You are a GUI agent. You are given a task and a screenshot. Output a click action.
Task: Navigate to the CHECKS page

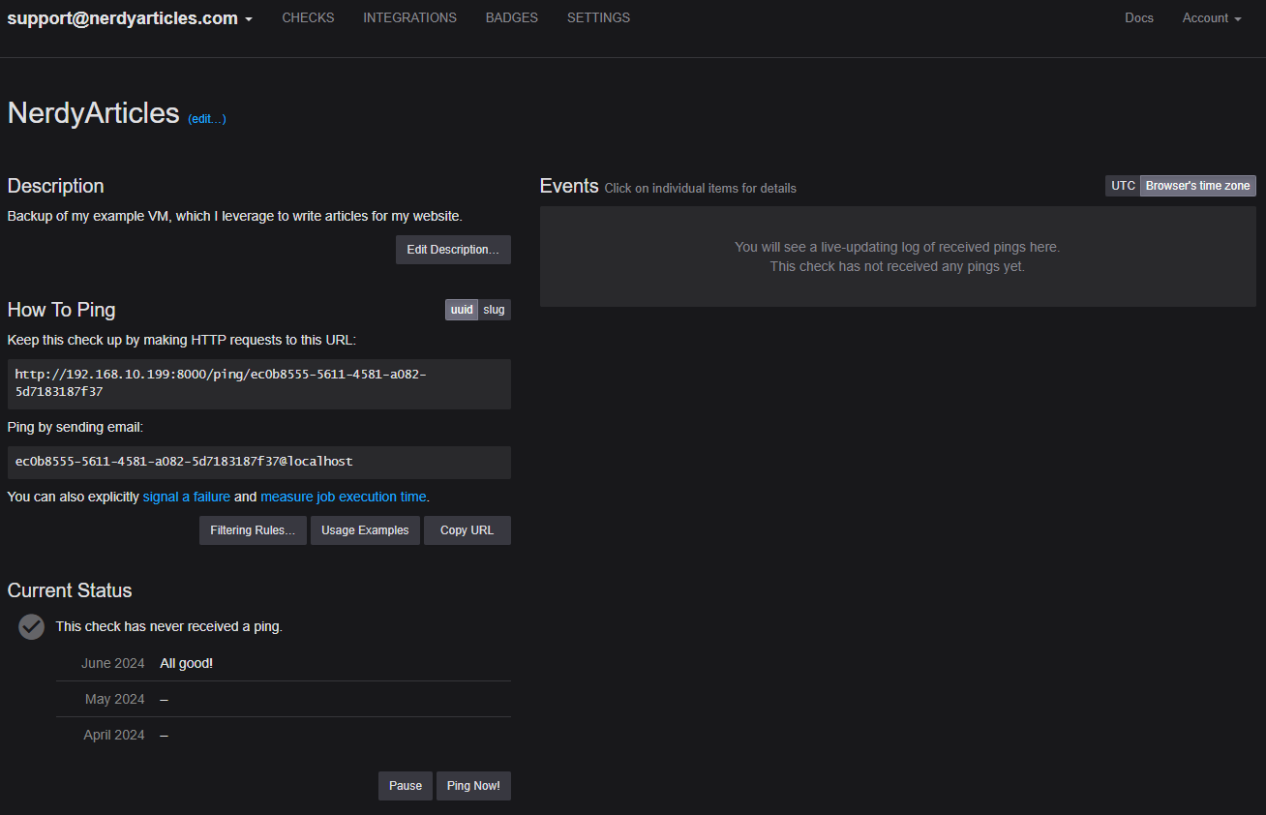tap(308, 17)
